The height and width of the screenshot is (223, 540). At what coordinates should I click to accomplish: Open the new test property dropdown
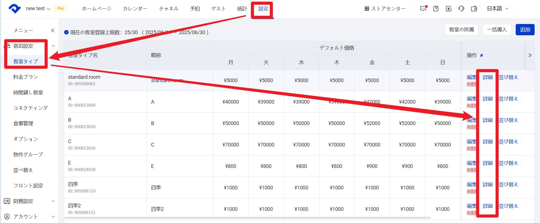point(38,8)
